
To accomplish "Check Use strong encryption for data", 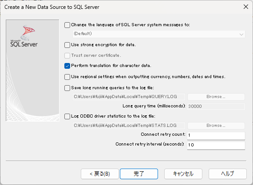I will point(67,45).
